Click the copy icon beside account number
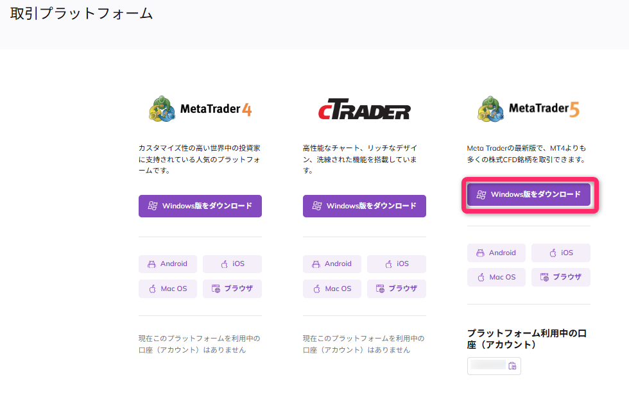The width and height of the screenshot is (629, 393). pyautogui.click(x=512, y=366)
